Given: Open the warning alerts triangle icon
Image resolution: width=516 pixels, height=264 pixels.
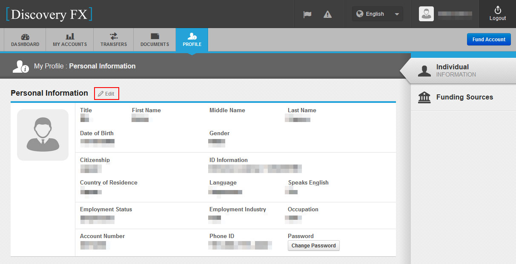Looking at the screenshot, I should pos(327,14).
